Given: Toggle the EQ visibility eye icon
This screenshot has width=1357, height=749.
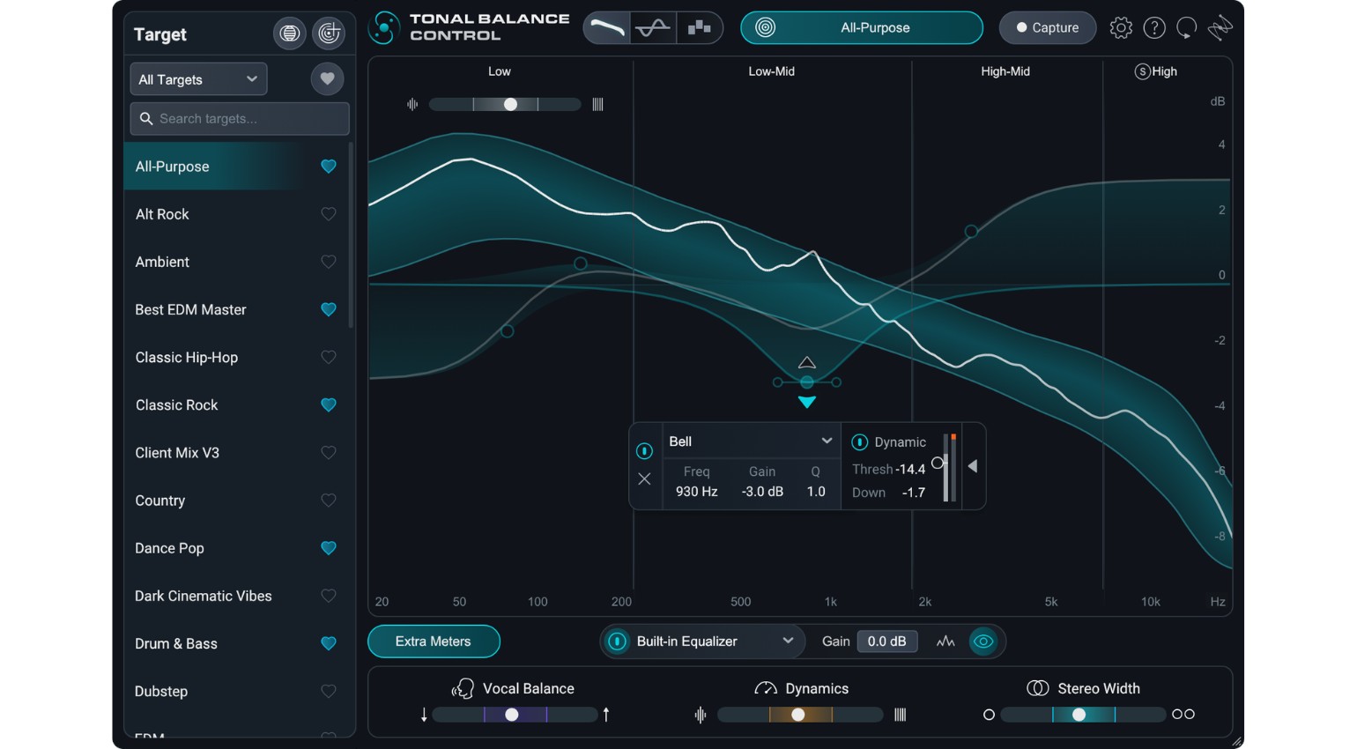Looking at the screenshot, I should pos(983,641).
